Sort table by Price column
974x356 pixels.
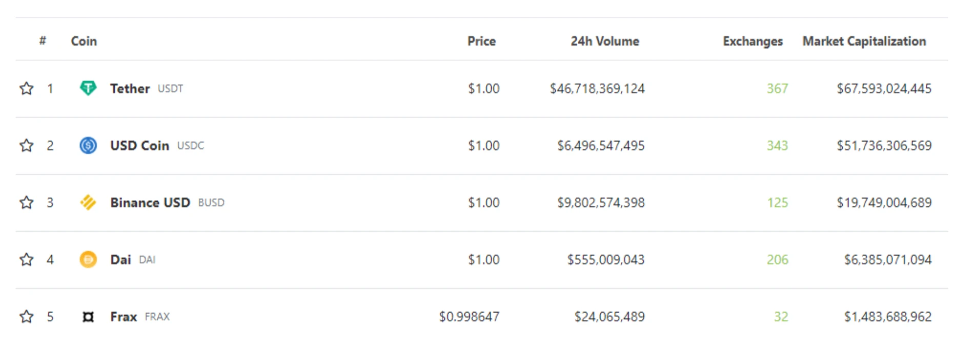[481, 41]
